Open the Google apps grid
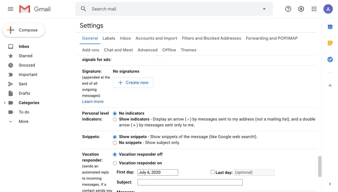Image resolution: width=338 pixels, height=192 pixels. pyautogui.click(x=314, y=9)
